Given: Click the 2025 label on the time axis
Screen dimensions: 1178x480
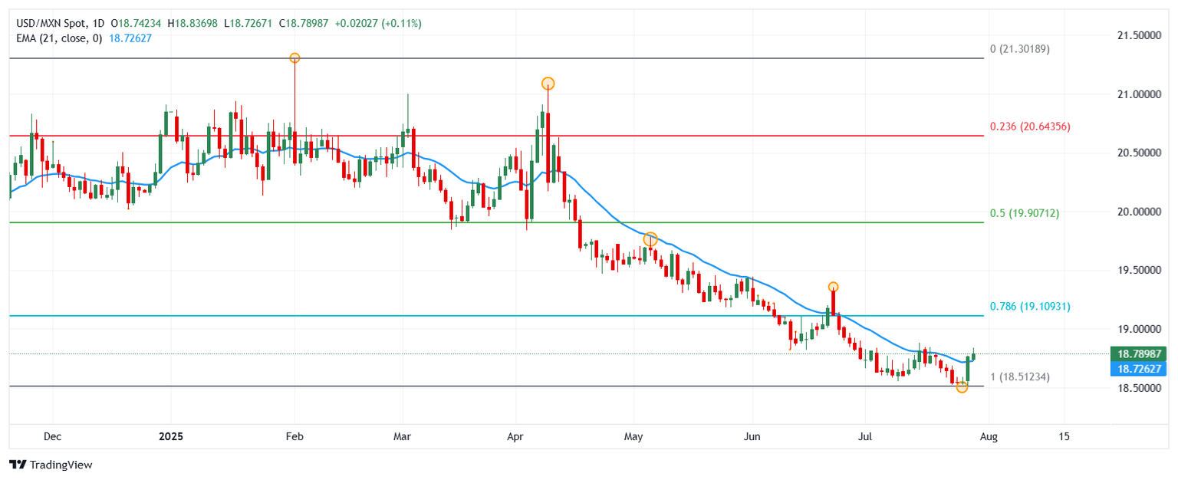Looking at the screenshot, I should point(171,436).
